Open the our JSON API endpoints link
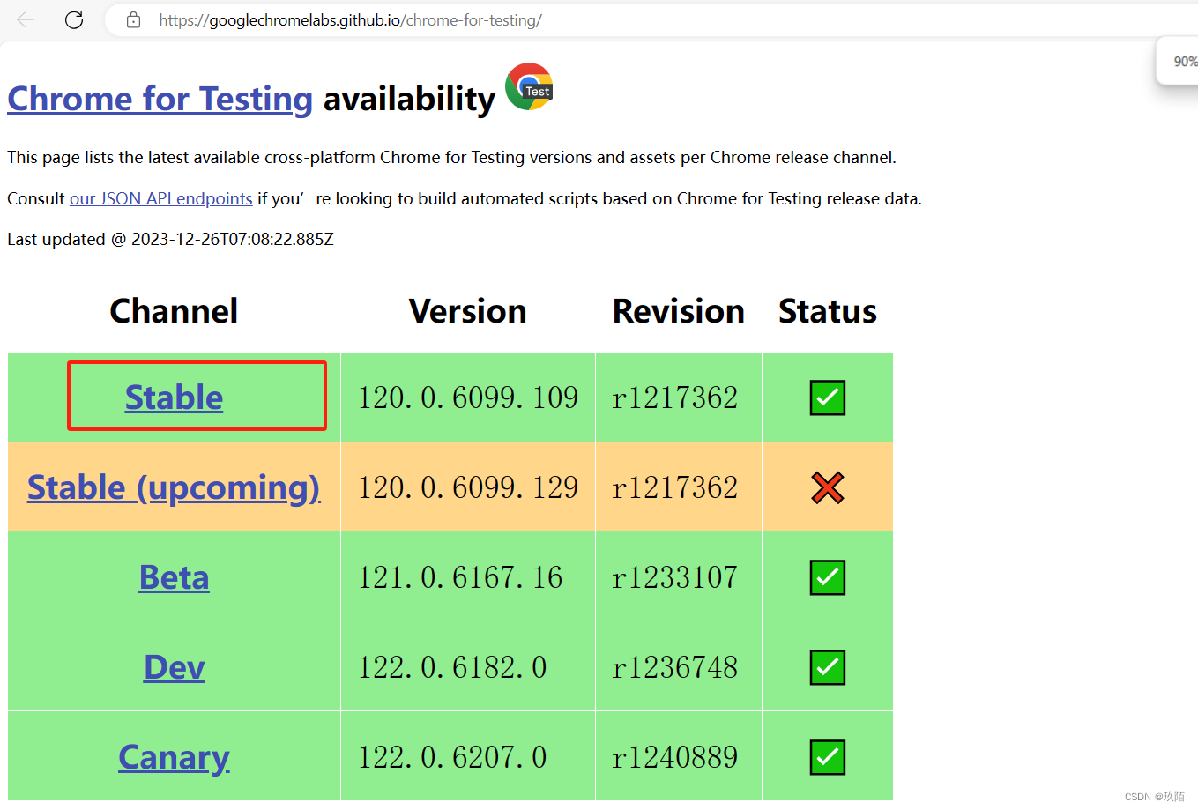The image size is (1198, 810). click(161, 198)
